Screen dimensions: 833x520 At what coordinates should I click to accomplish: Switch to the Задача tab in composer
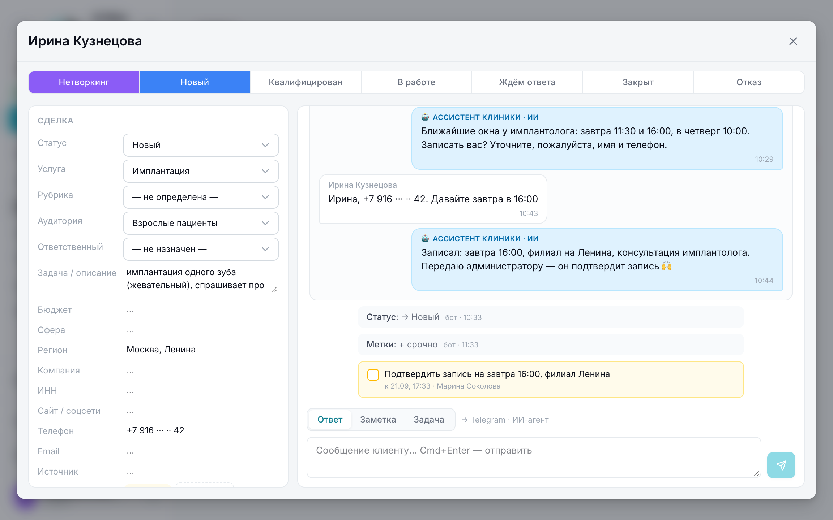pyautogui.click(x=429, y=420)
